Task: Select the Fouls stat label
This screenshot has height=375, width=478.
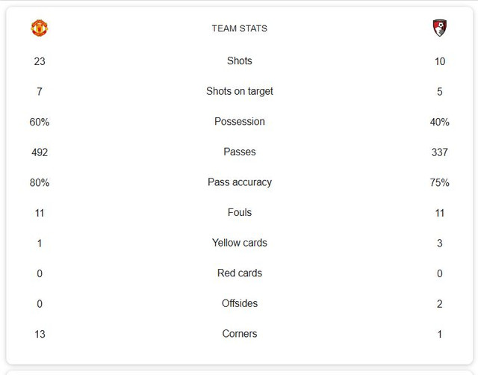Action: 240,212
